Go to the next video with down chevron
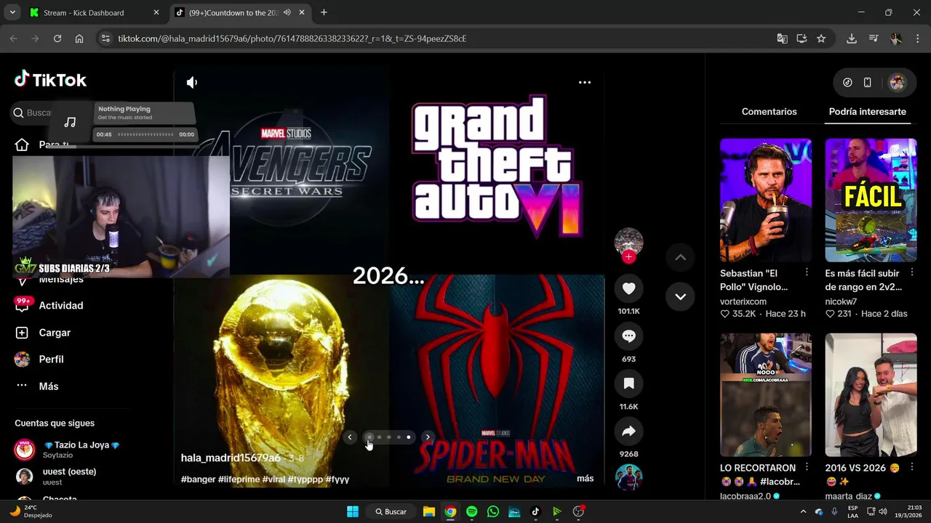 coord(680,296)
